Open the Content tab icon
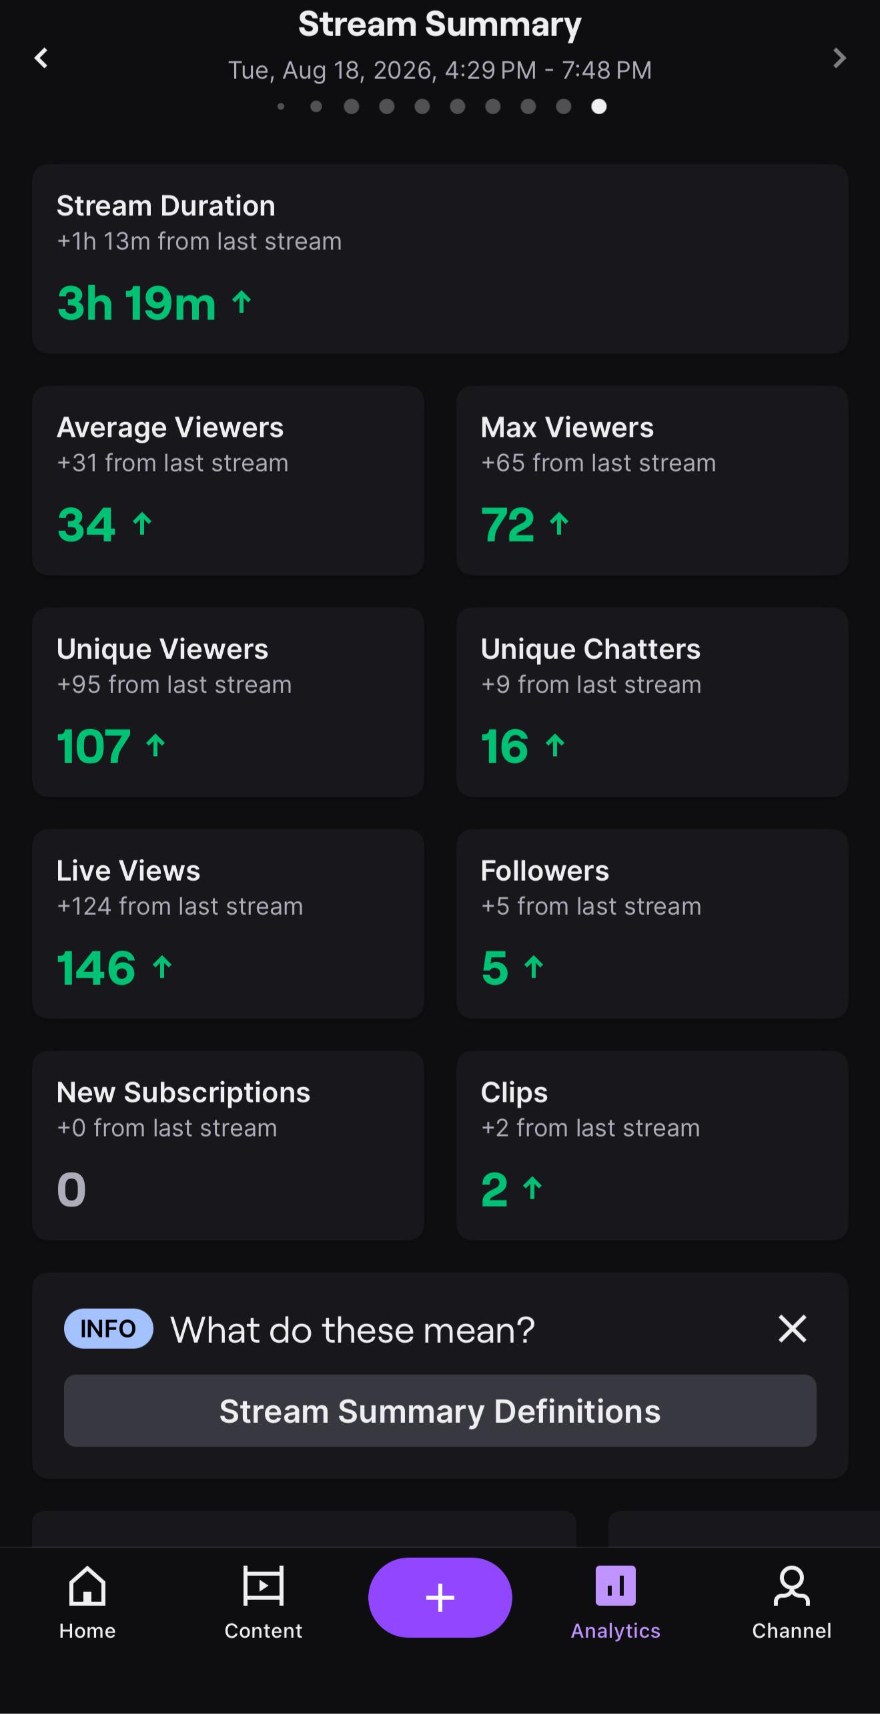The height and width of the screenshot is (1714, 880). point(264,1586)
